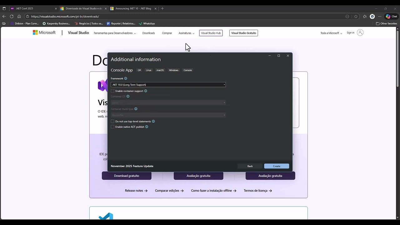Open a new browser tab
The width and height of the screenshot is (400, 225).
coord(162,8)
